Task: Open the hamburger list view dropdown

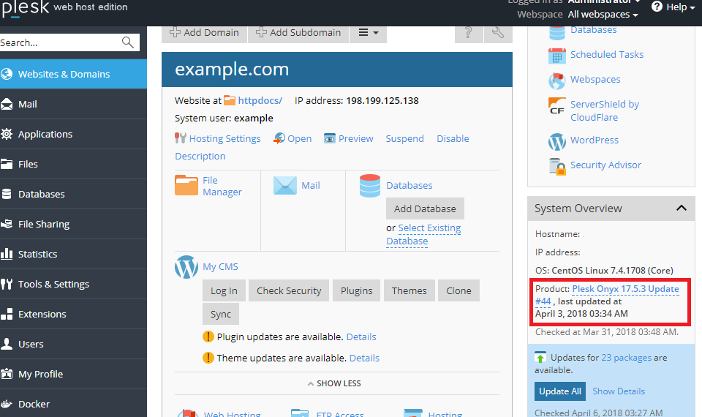Action: [x=368, y=32]
